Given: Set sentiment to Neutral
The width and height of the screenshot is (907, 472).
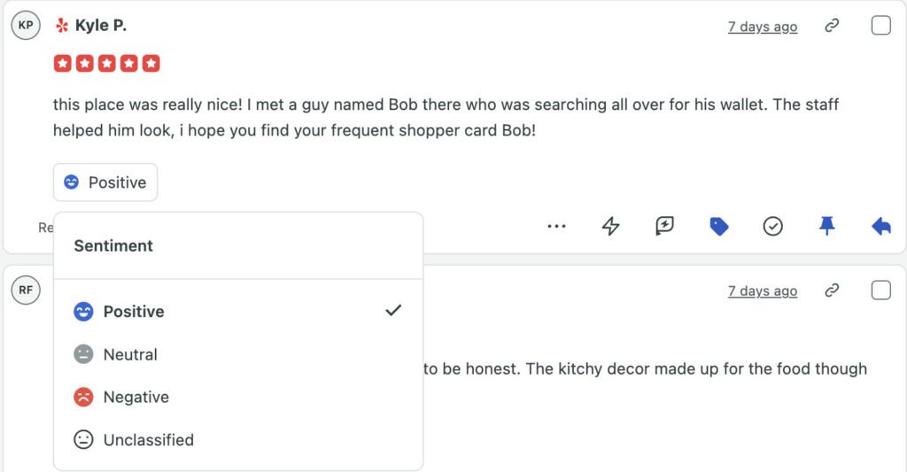Looking at the screenshot, I should (238, 354).
